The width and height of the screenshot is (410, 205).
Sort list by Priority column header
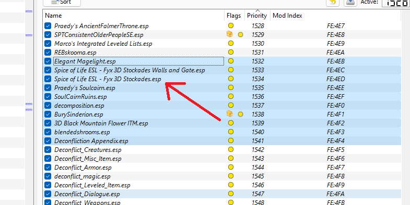click(257, 16)
